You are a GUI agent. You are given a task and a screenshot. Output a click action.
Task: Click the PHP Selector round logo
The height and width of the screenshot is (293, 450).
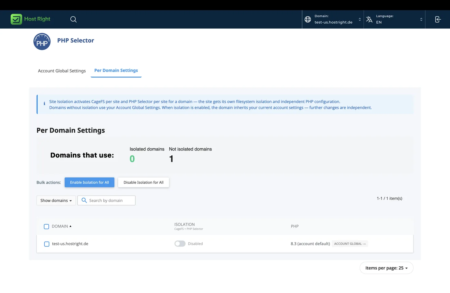[42, 41]
